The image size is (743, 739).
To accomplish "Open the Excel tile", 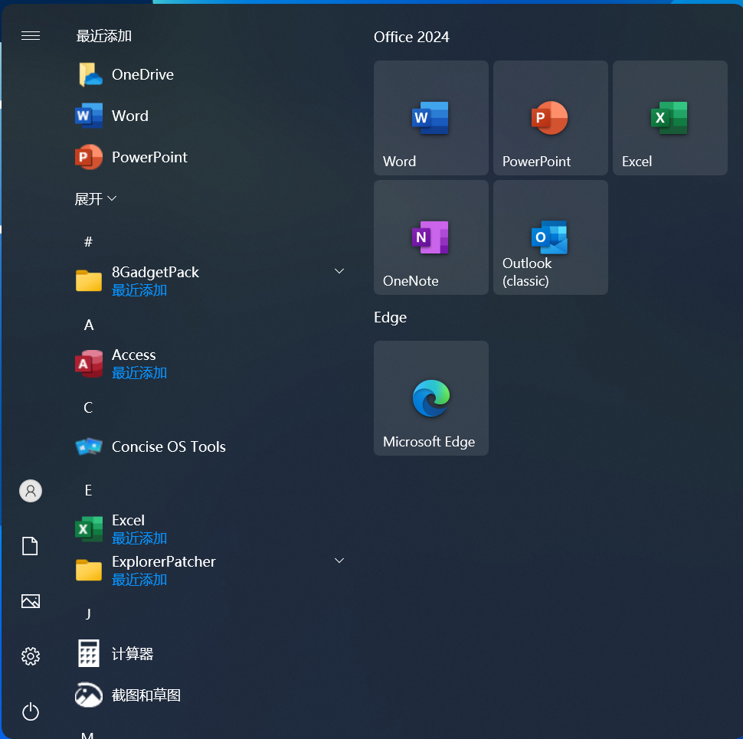I will click(x=669, y=118).
